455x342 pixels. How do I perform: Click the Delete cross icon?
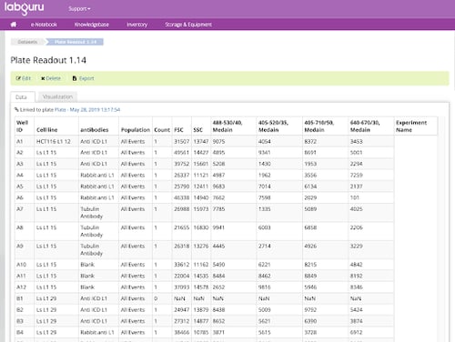pos(43,78)
